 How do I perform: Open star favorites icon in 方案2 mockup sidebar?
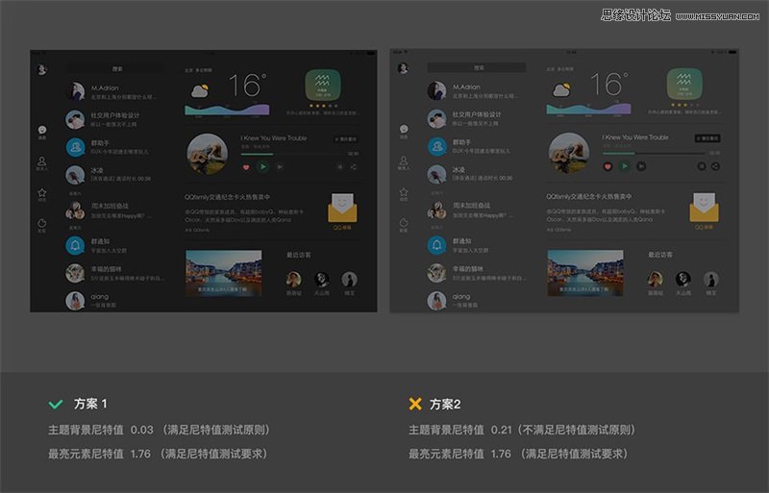pos(404,192)
